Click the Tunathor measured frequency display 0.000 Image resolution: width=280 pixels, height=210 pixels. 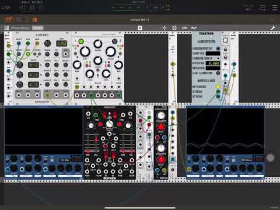[x=213, y=63]
